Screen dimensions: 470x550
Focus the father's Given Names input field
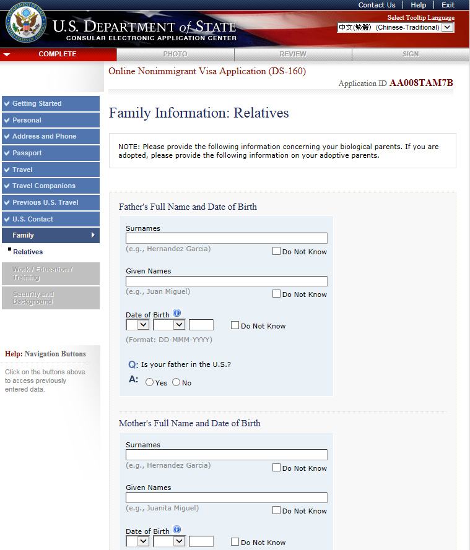click(x=227, y=281)
